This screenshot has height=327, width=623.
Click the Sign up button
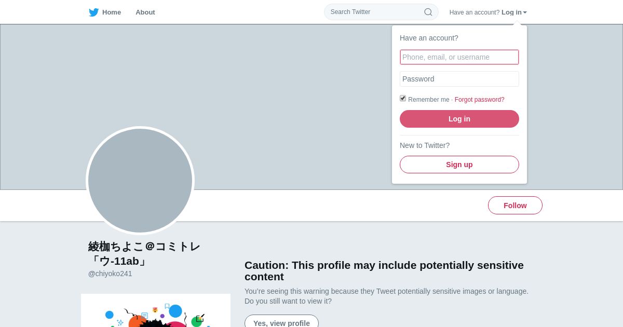point(459,165)
